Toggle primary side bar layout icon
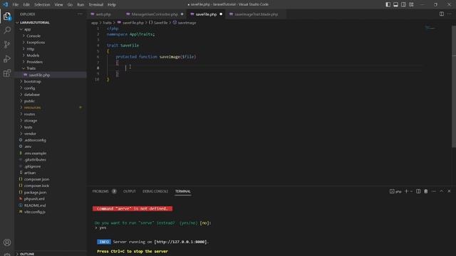The image size is (456, 256). 388,4
